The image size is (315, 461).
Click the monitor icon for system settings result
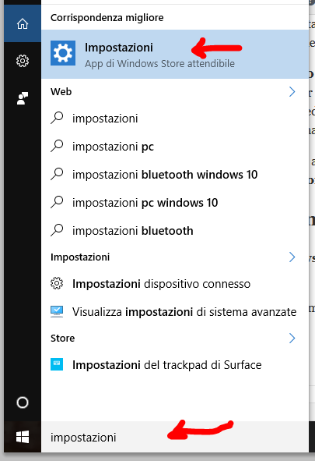click(x=57, y=312)
